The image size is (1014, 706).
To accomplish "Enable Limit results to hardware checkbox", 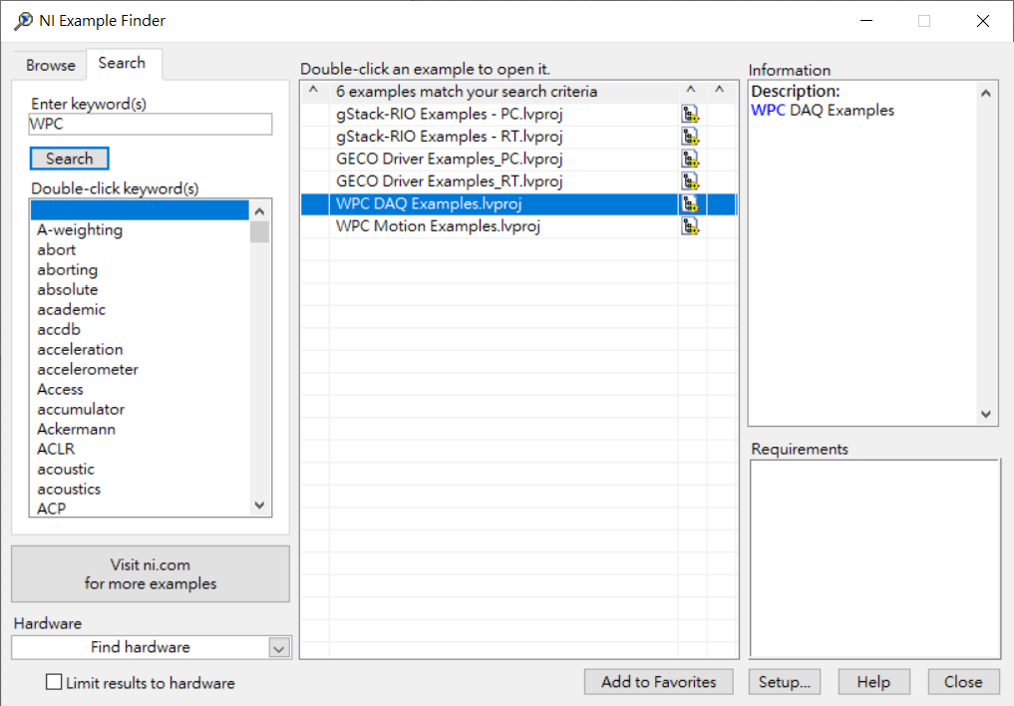I will click(x=54, y=683).
